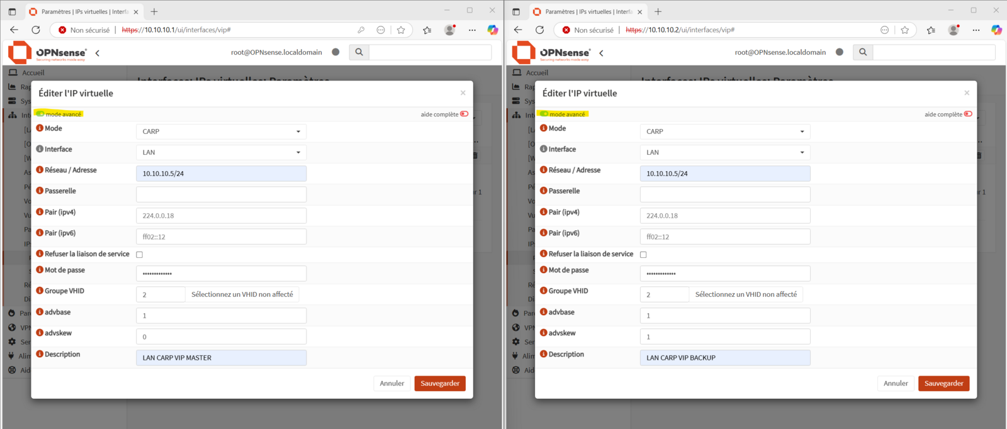Click the info icon beside Groupe VHID in the right dialog
This screenshot has width=1007, height=429.
(x=544, y=291)
